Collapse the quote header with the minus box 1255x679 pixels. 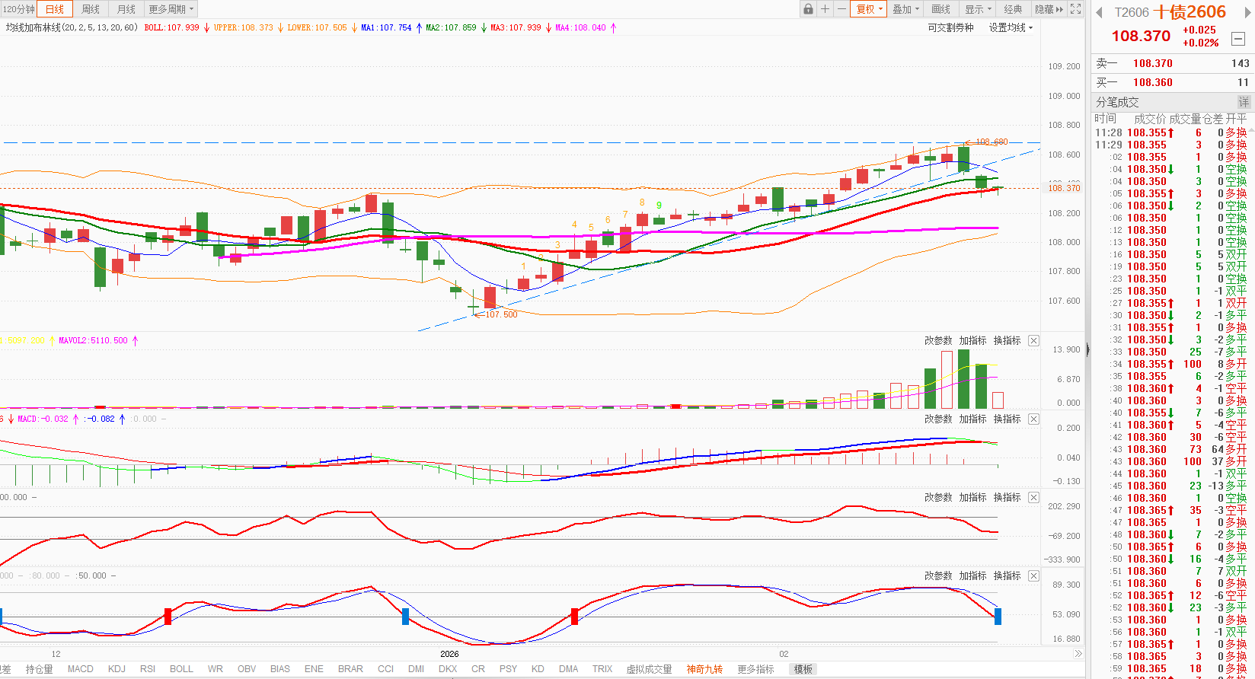click(1238, 39)
